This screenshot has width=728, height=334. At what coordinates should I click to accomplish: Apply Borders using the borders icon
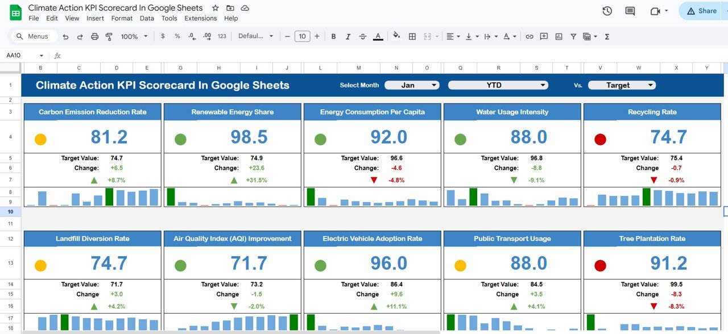412,36
